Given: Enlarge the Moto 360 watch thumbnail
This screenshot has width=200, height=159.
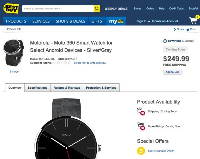Looking at the screenshot, I should click(x=14, y=72).
